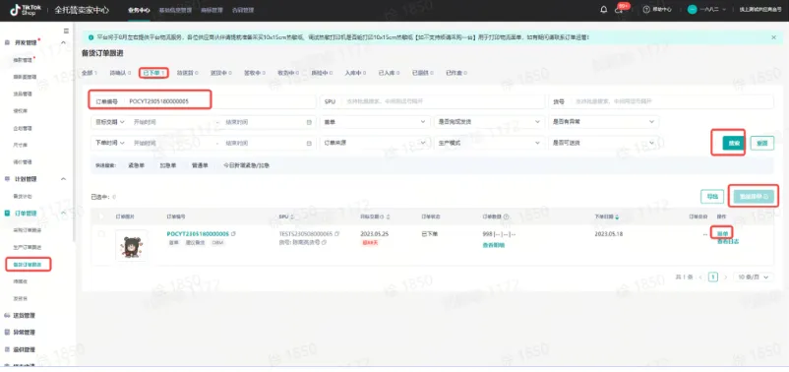This screenshot has width=789, height=372.
Task: Switch to the 已下单 status tab
Action: pos(153,73)
